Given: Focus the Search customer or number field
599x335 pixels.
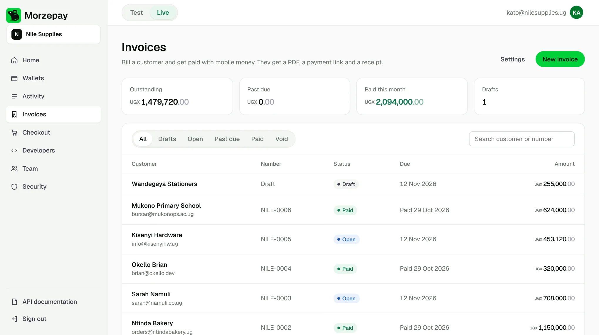Looking at the screenshot, I should tap(522, 139).
